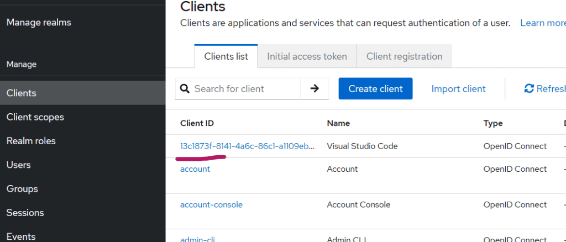
Task: Open the Learn more link
Action: 543,23
